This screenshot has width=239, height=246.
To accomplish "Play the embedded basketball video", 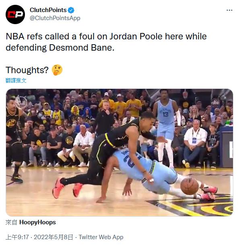I will pyautogui.click(x=119, y=152).
